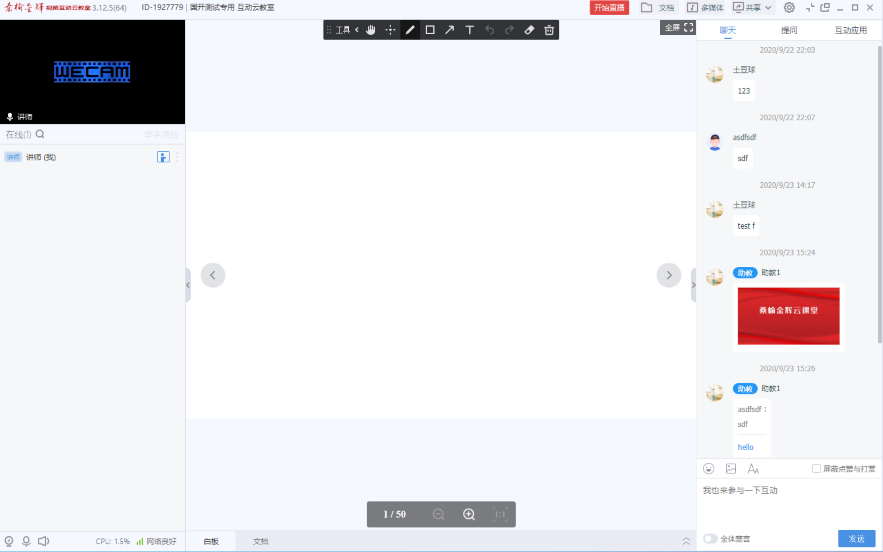Click left navigation arrow
Viewport: 883px width, 552px height.
[213, 275]
